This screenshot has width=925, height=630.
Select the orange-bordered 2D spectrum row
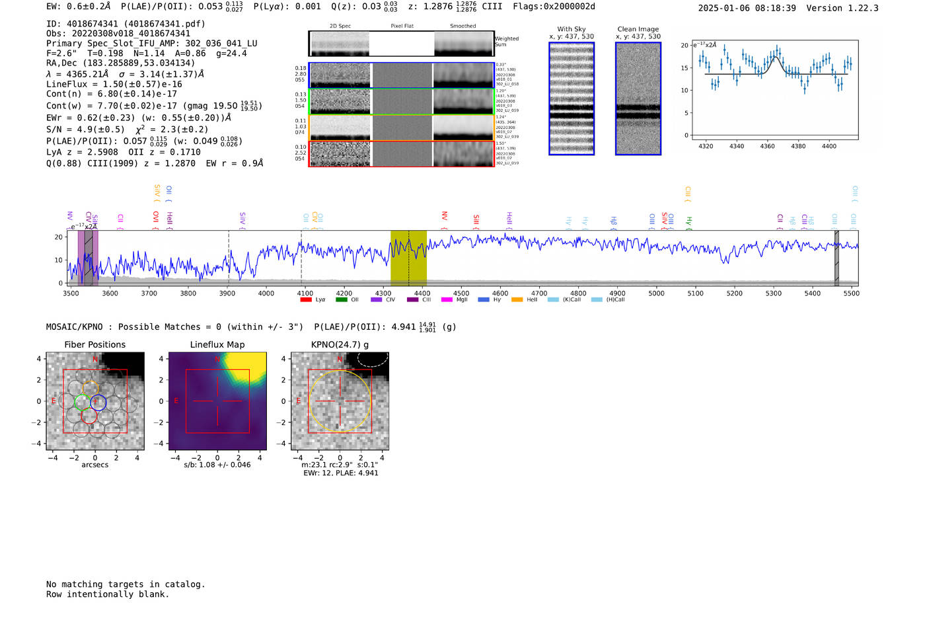(402, 128)
